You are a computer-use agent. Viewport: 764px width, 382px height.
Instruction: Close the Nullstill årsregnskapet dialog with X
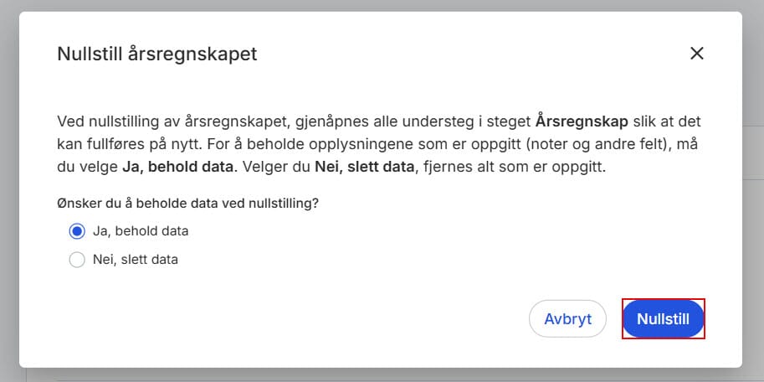696,54
